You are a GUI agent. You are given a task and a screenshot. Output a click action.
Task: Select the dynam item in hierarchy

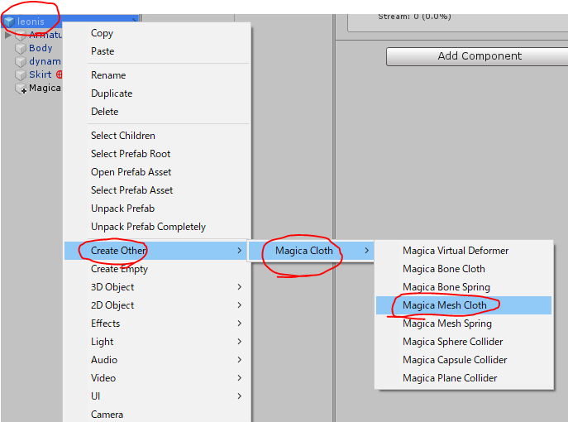tap(45, 61)
